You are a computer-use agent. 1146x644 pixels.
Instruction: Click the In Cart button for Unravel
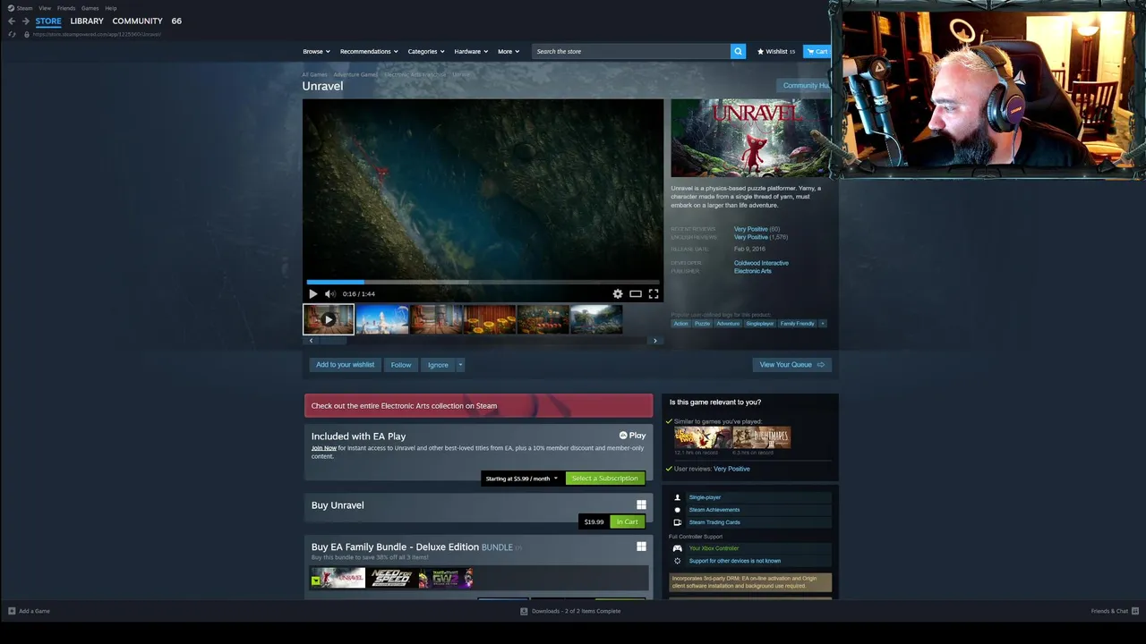coord(628,521)
